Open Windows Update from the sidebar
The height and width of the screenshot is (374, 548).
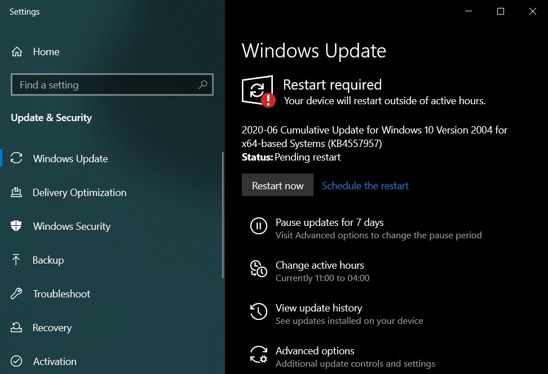click(70, 158)
